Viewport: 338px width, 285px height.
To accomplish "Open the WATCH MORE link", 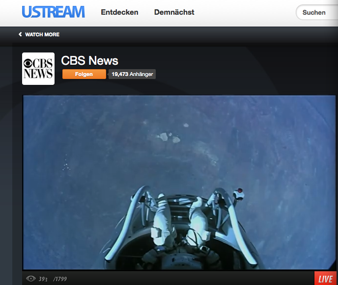I will (x=42, y=34).
